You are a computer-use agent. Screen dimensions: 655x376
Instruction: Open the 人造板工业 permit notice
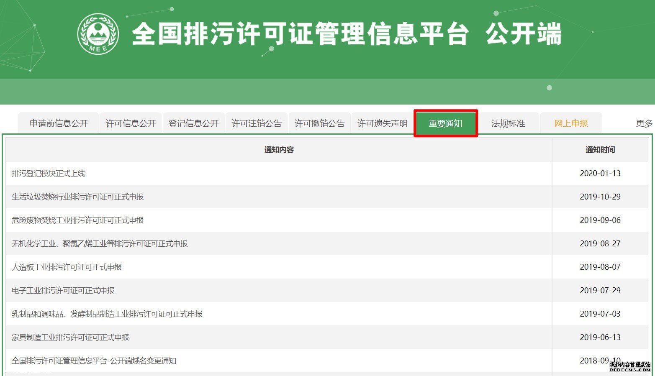[x=67, y=267]
